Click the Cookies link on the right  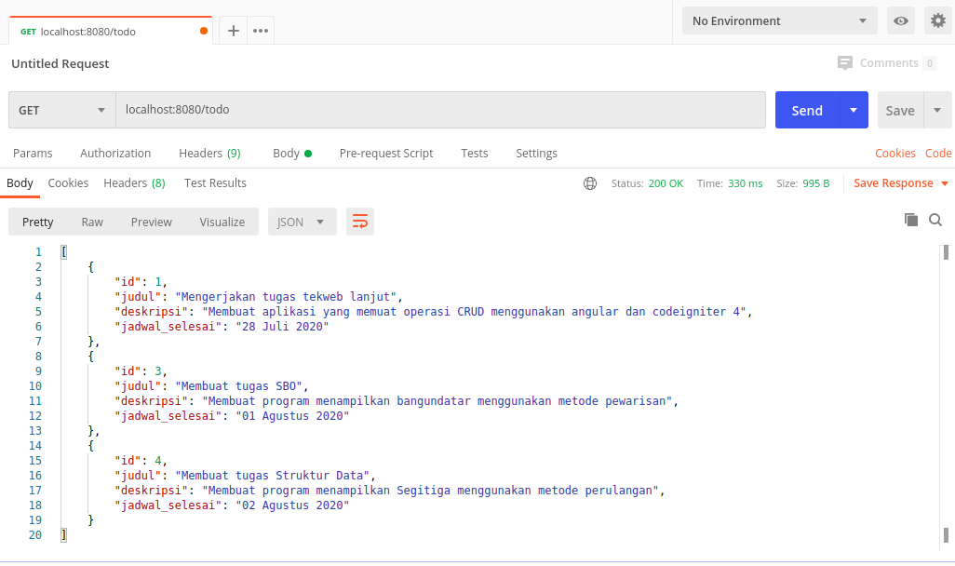(894, 154)
